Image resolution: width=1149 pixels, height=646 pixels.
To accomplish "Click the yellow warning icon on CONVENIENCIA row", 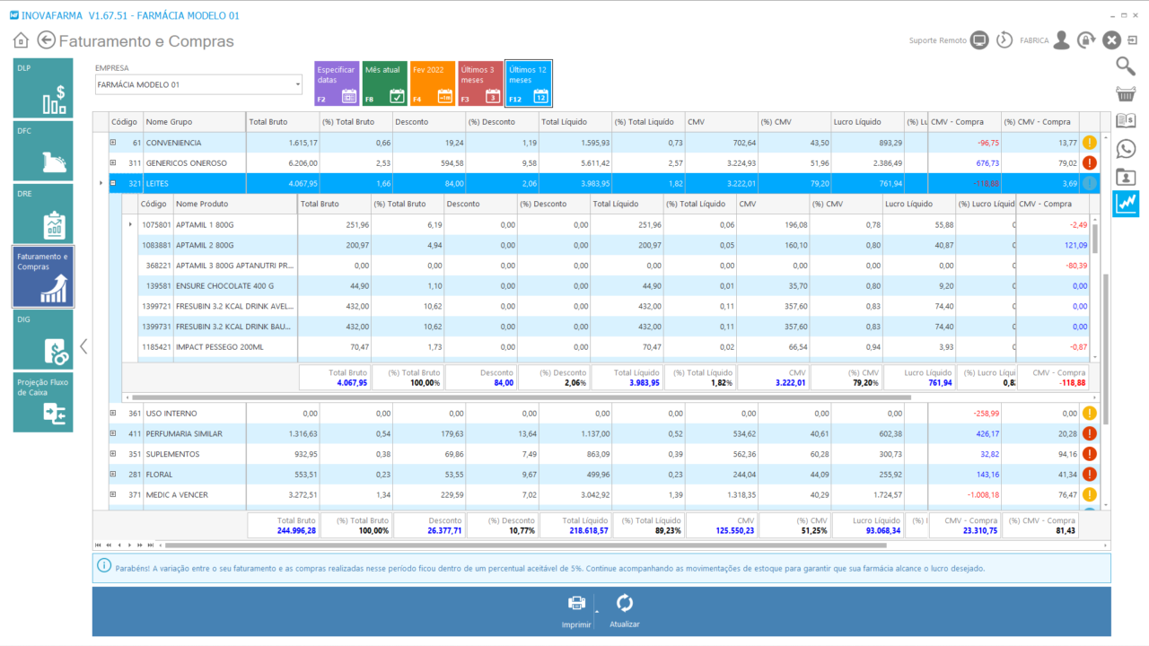I will click(x=1090, y=143).
